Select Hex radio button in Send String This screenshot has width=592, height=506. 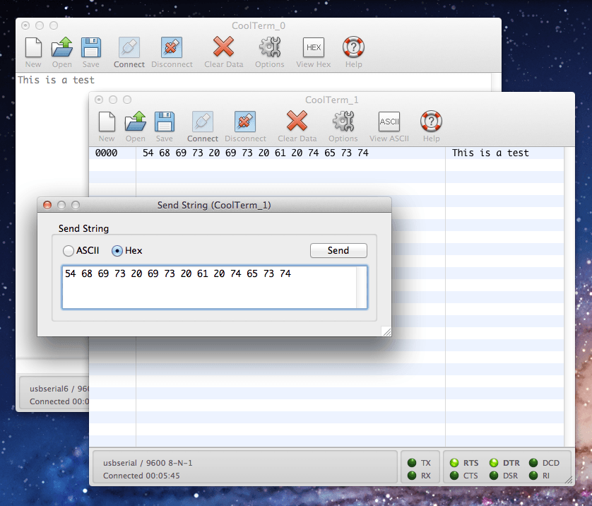[x=117, y=251]
